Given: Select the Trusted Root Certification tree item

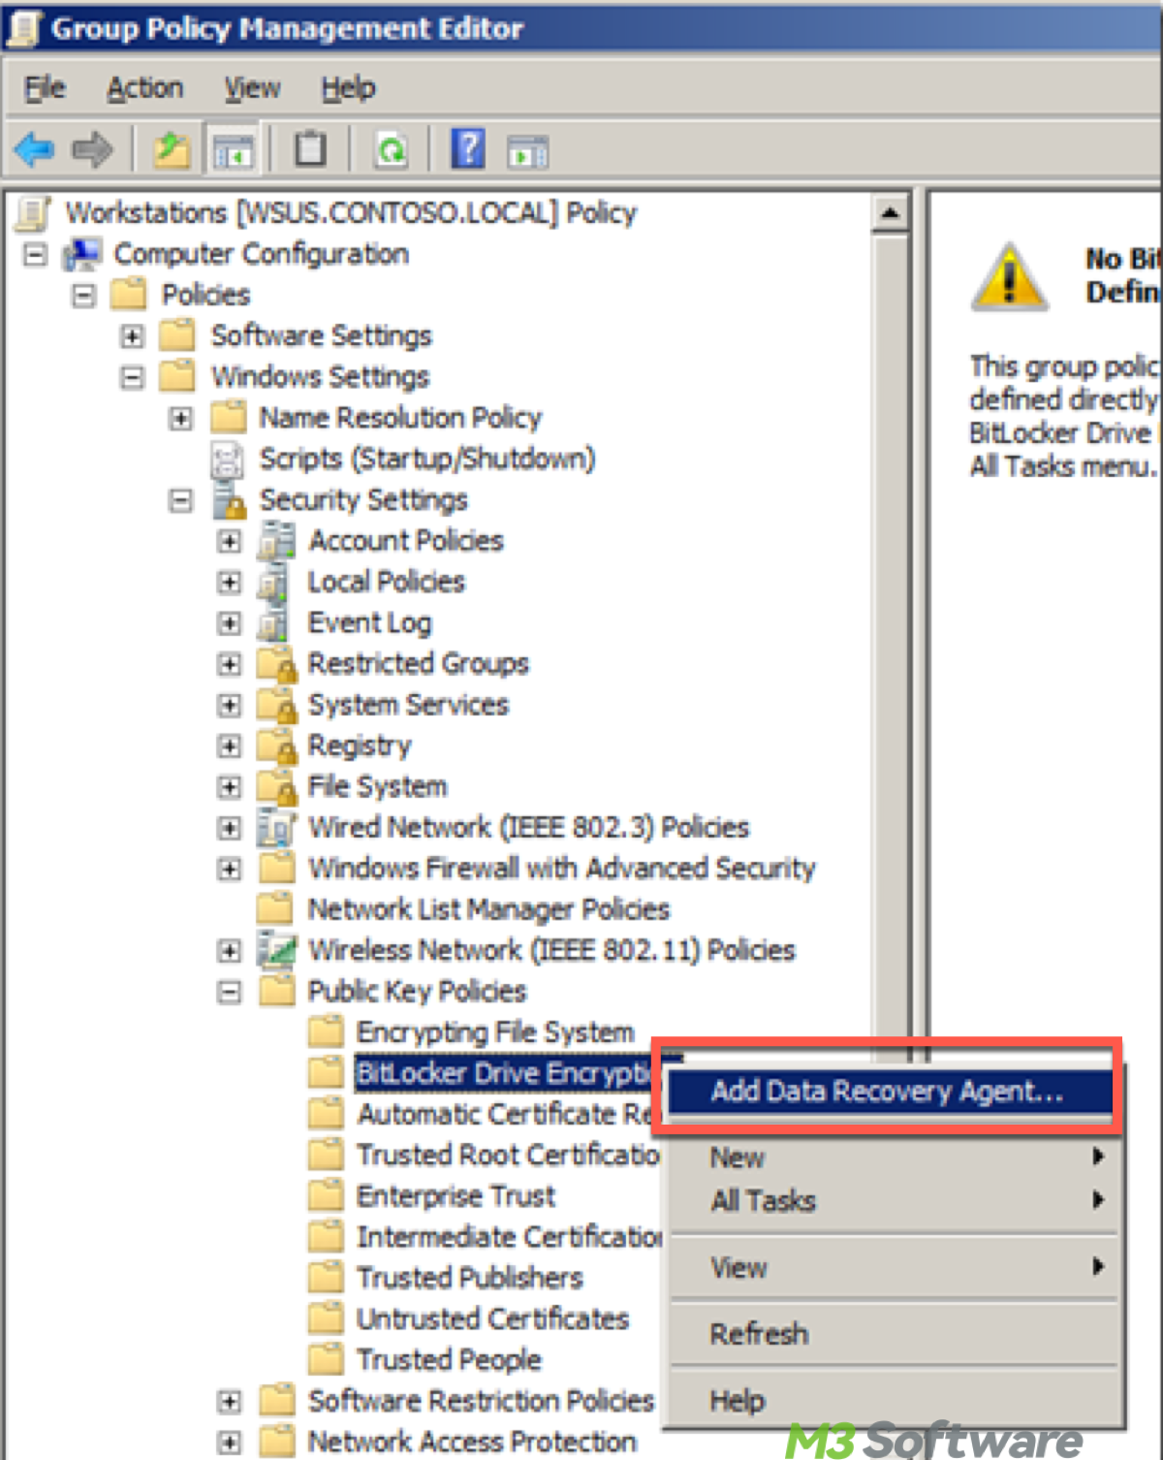Looking at the screenshot, I should (508, 1156).
